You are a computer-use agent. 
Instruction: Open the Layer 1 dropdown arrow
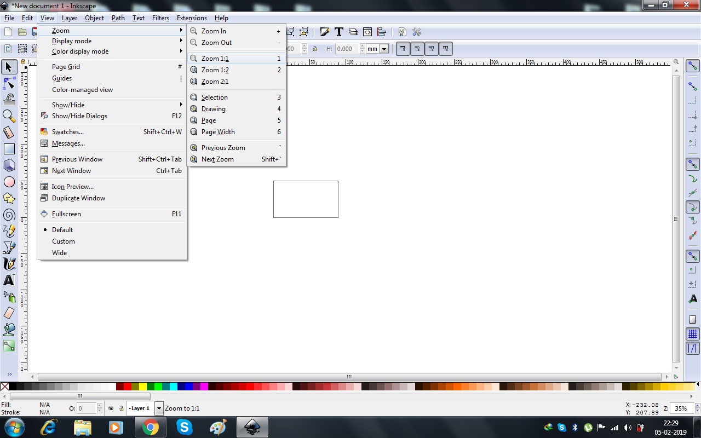[x=159, y=408]
